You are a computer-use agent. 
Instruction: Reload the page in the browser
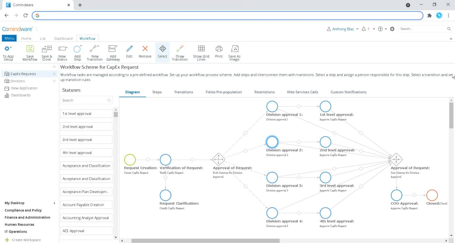(25, 15)
